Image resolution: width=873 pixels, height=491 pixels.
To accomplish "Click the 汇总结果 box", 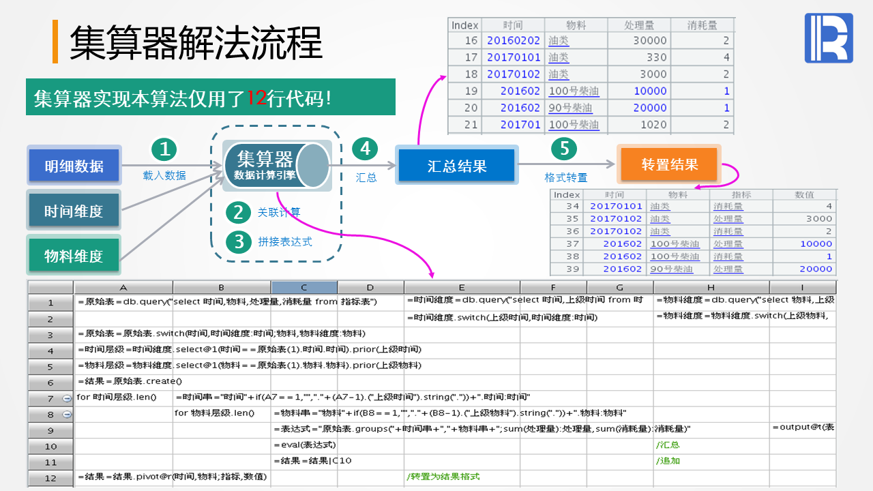I will [x=456, y=166].
